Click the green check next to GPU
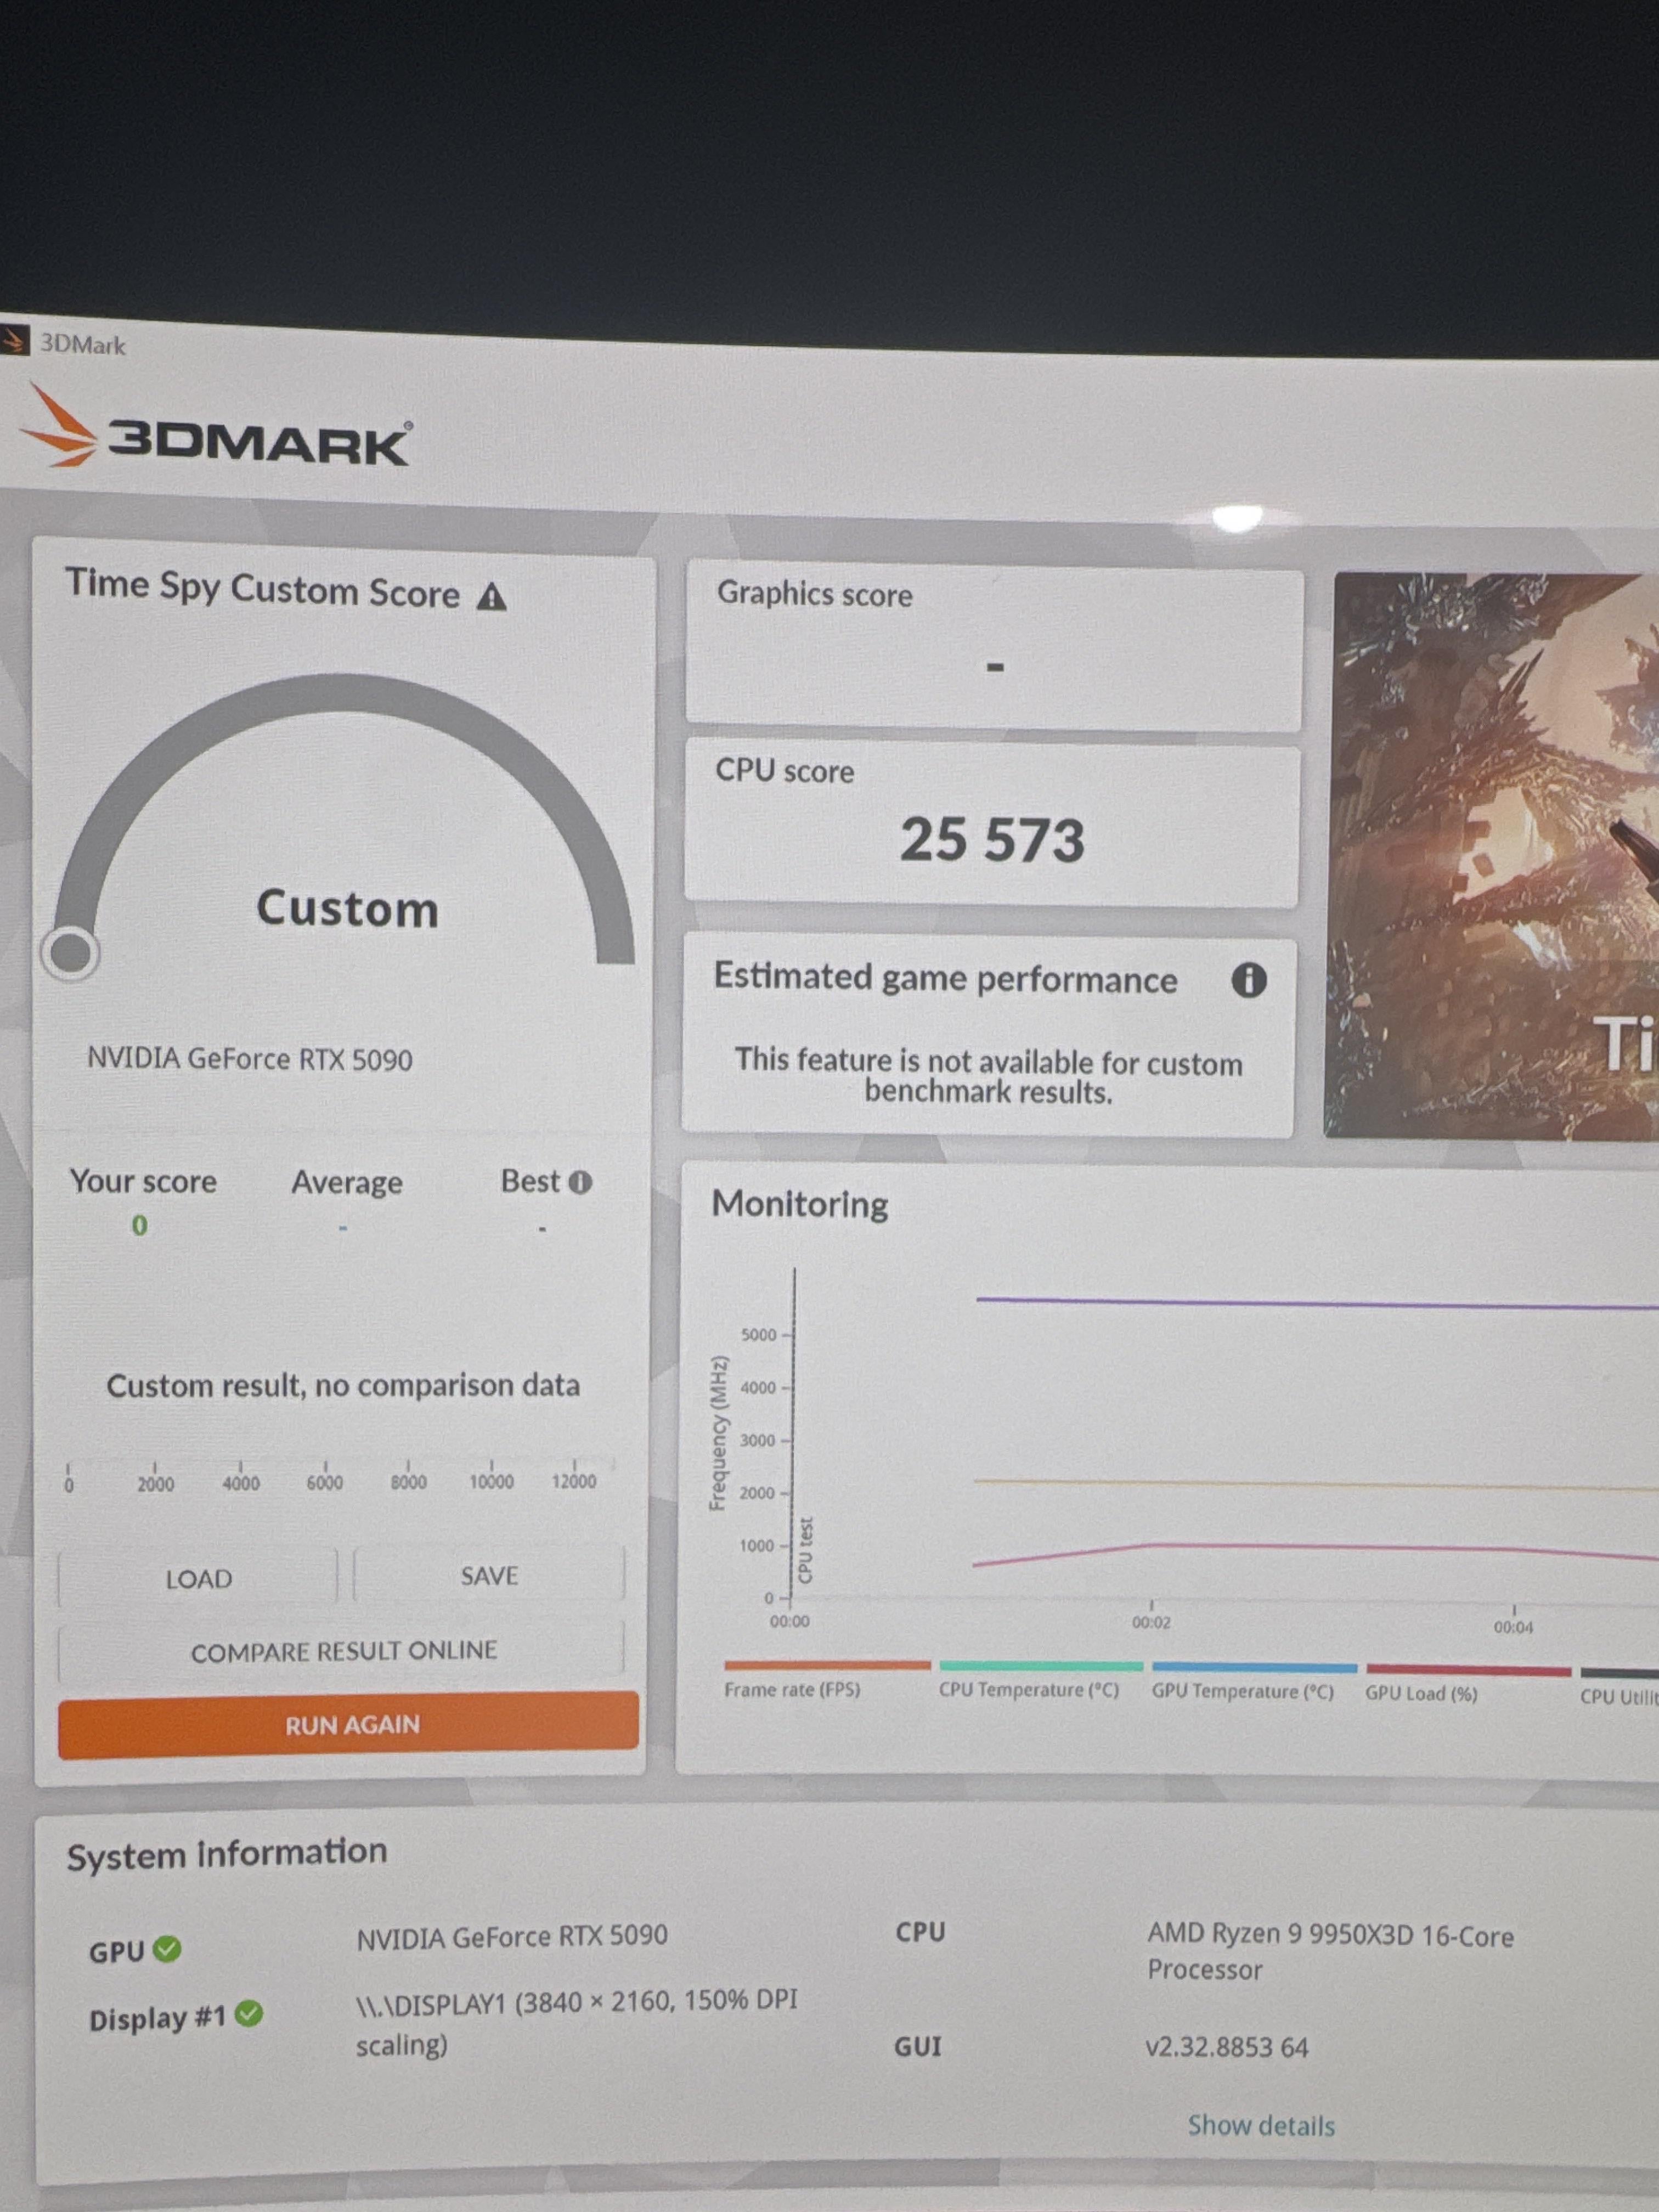Viewport: 1659px width, 2212px height. click(x=168, y=1948)
